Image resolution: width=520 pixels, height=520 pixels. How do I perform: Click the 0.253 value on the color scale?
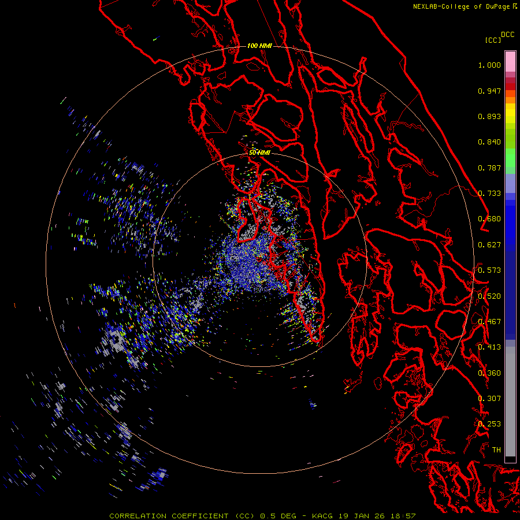click(x=489, y=424)
